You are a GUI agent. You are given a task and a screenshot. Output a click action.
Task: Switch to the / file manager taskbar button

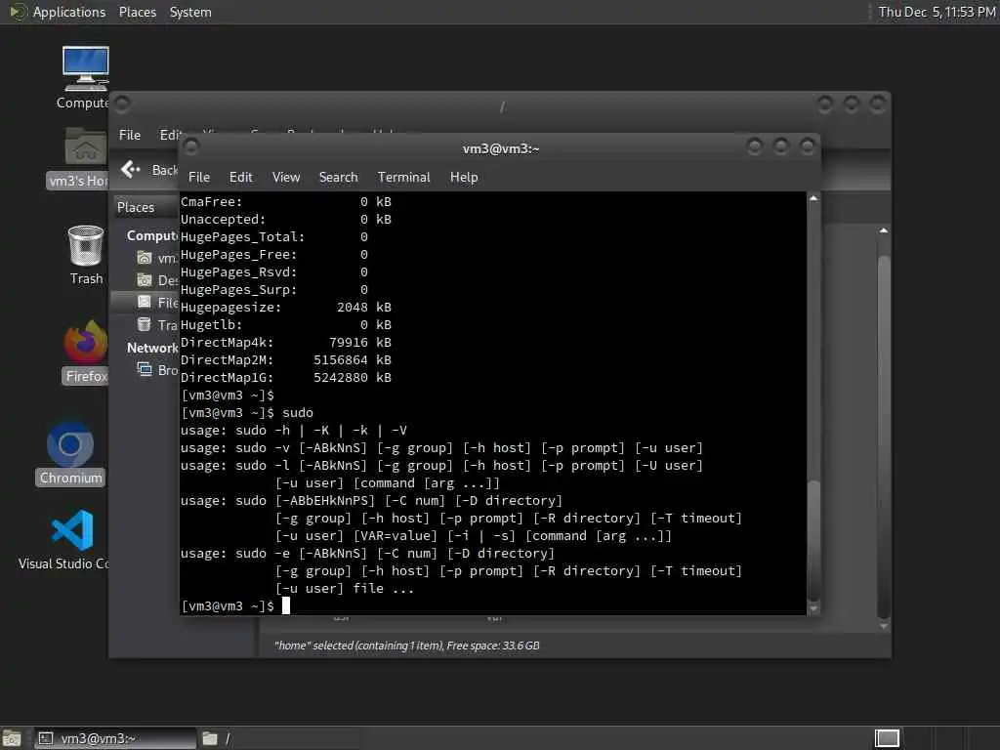point(280,738)
